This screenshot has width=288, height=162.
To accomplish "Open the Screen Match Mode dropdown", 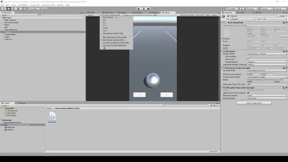I will point(267,77).
